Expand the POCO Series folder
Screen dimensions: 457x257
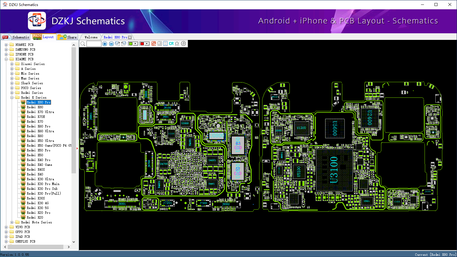(x=12, y=88)
